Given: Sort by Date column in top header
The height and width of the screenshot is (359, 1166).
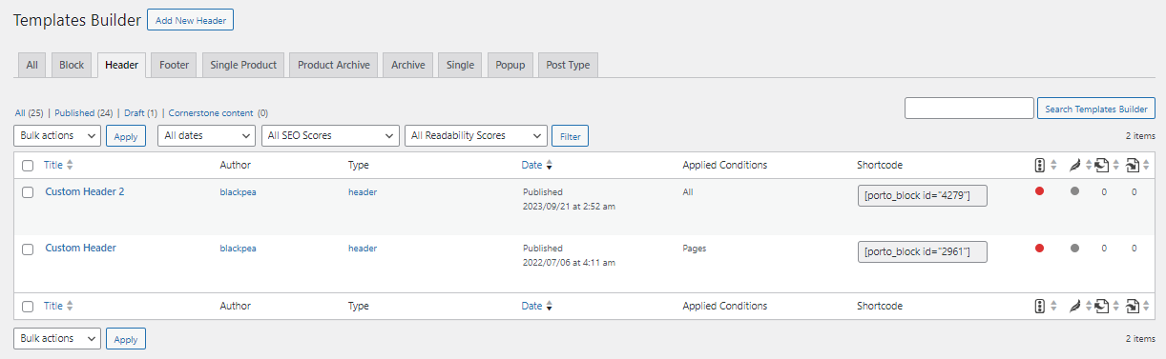Looking at the screenshot, I should coord(531,165).
